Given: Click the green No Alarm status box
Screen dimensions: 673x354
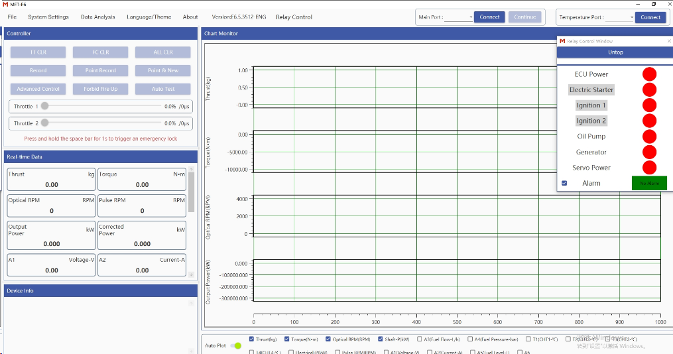Looking at the screenshot, I should click(x=649, y=183).
